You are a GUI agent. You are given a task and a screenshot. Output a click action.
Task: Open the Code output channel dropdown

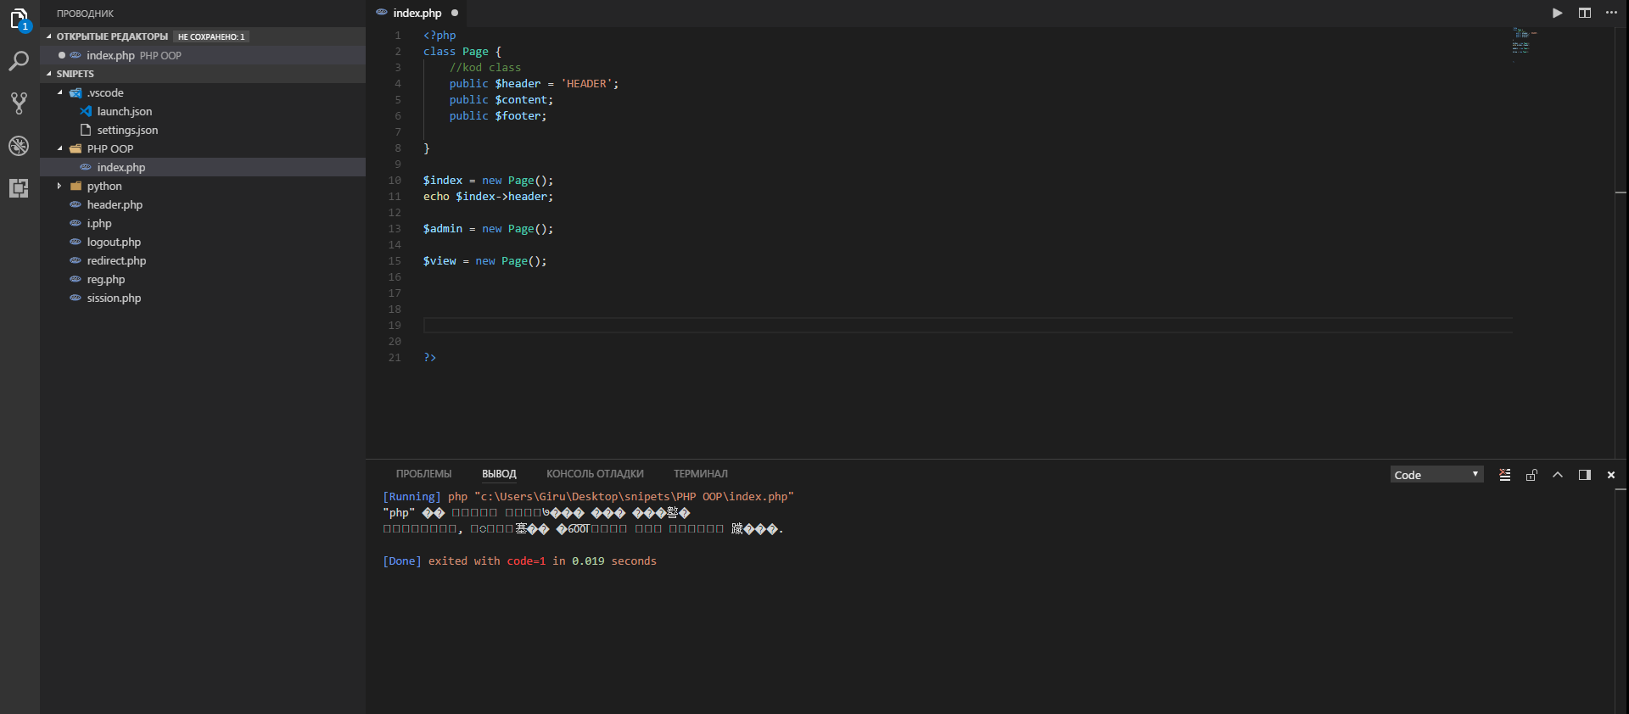pos(1436,475)
